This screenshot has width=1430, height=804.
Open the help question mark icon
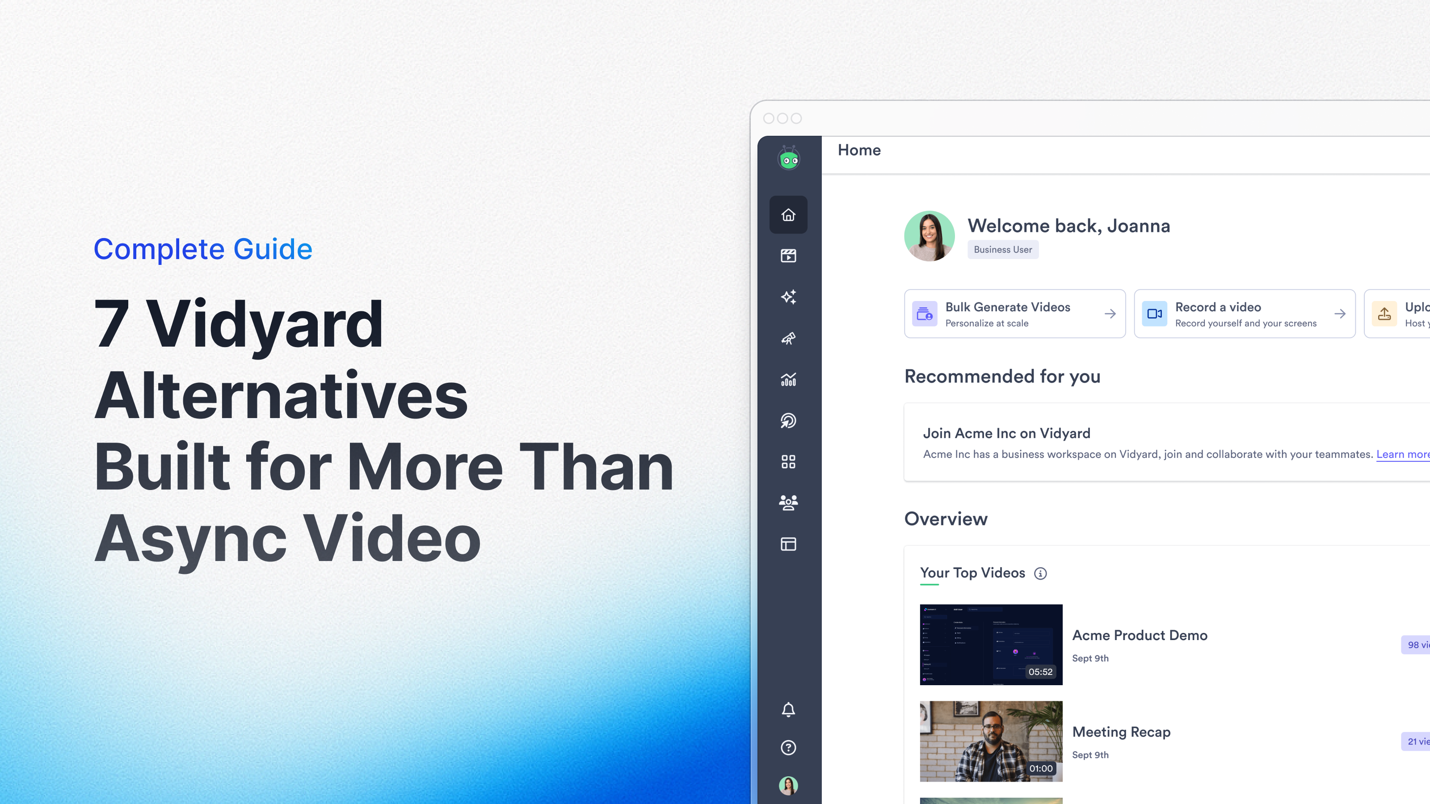pos(788,747)
